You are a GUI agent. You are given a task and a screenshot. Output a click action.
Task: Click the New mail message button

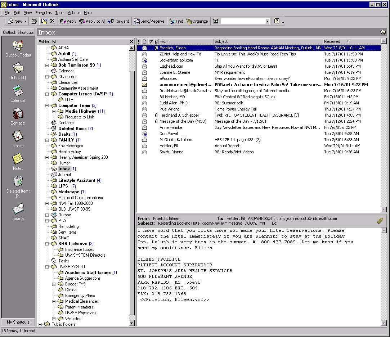[15, 21]
